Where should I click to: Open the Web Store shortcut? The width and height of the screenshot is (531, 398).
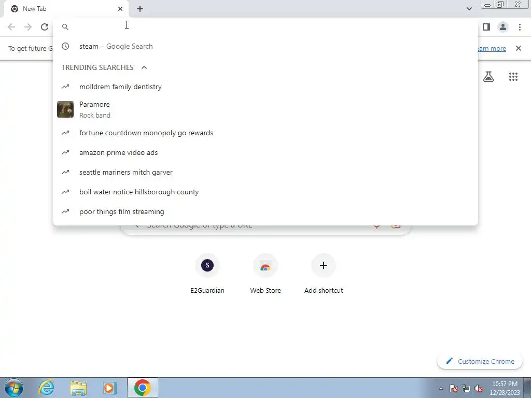point(265,275)
